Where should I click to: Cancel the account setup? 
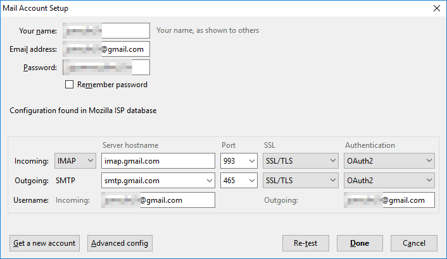(414, 243)
